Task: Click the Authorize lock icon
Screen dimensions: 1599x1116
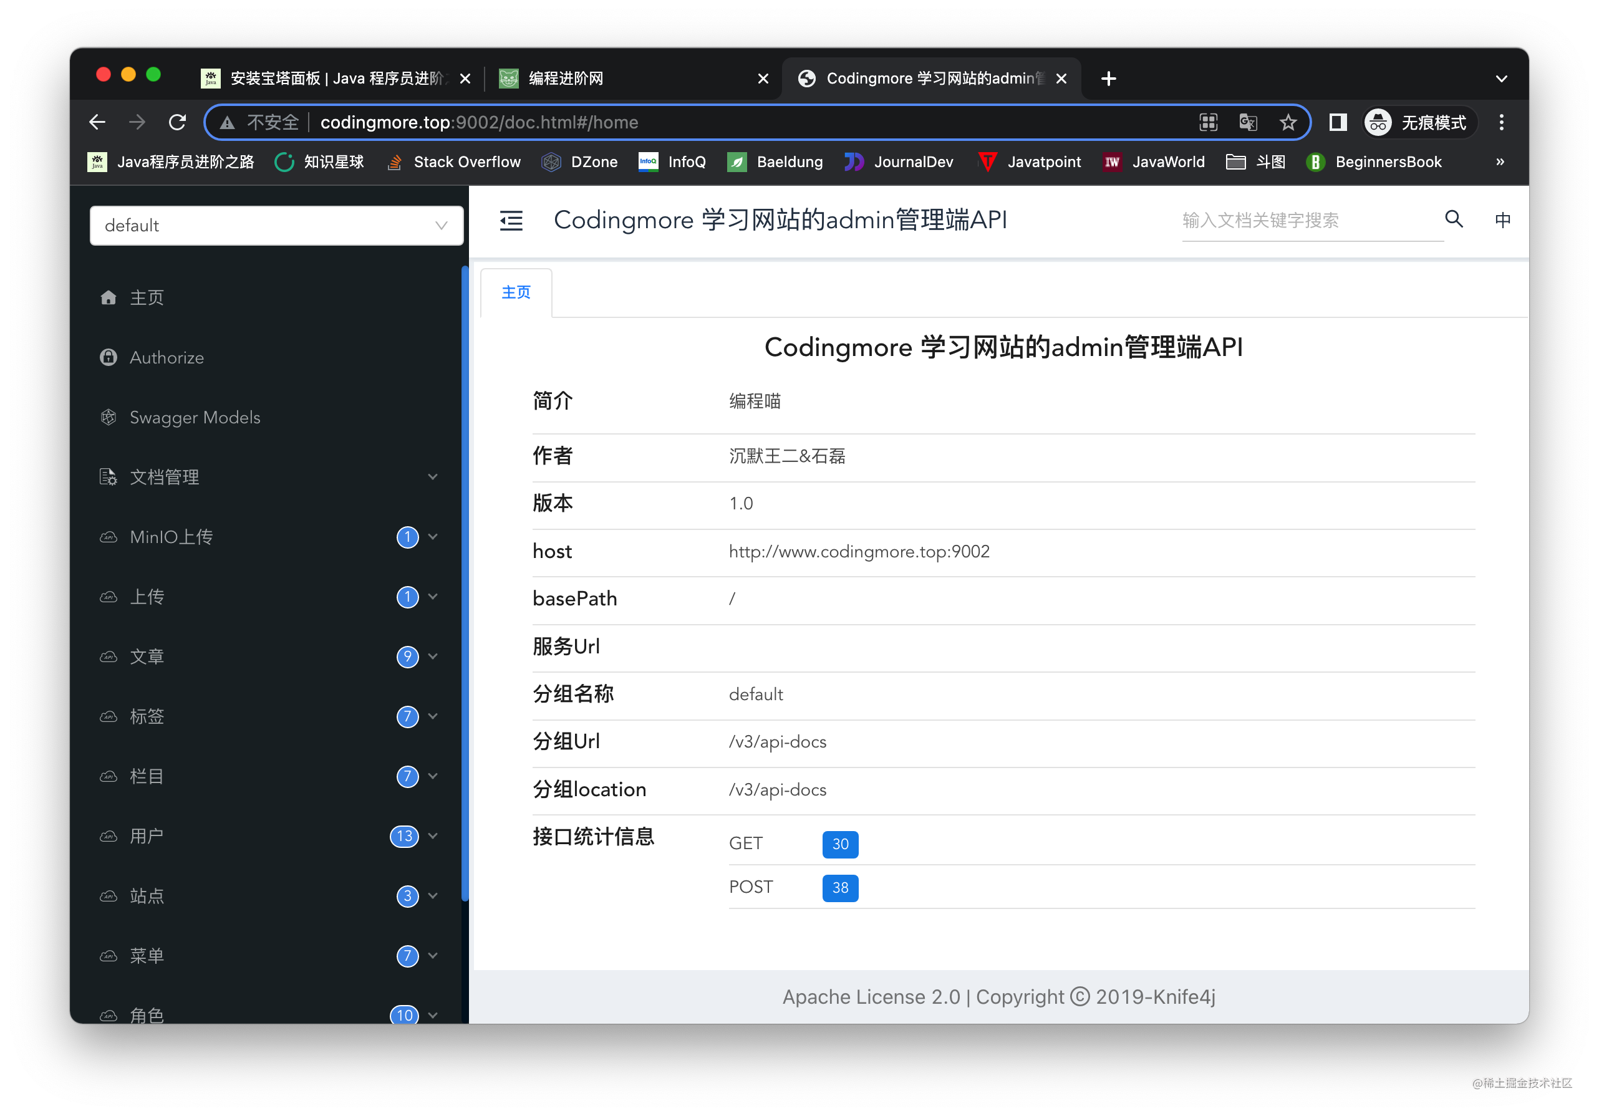Action: click(x=109, y=356)
